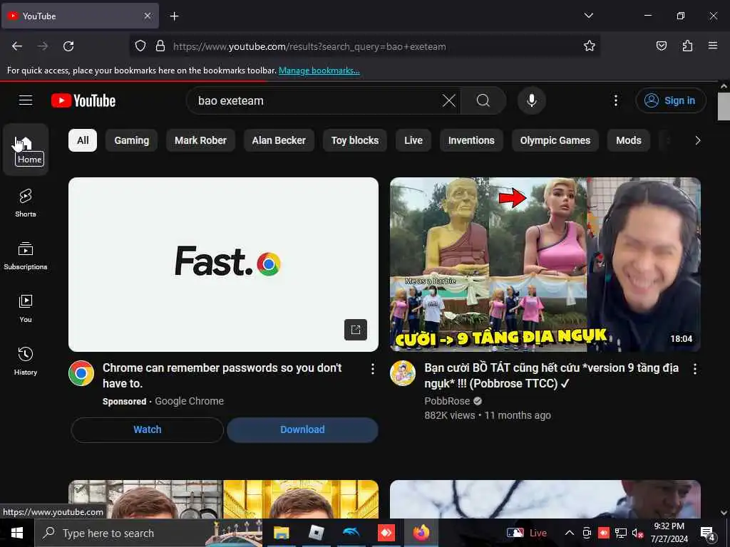Show site security padlock info
Viewport: 730px width, 547px height.
160,46
